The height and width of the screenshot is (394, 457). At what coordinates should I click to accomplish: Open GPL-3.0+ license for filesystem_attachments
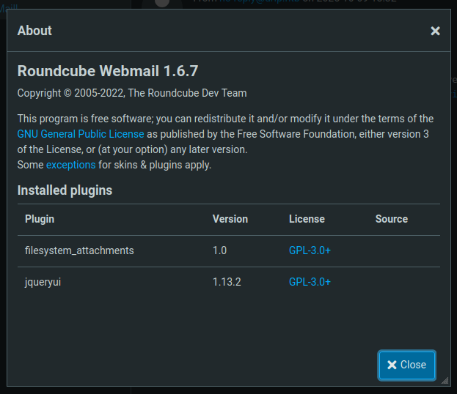(310, 250)
